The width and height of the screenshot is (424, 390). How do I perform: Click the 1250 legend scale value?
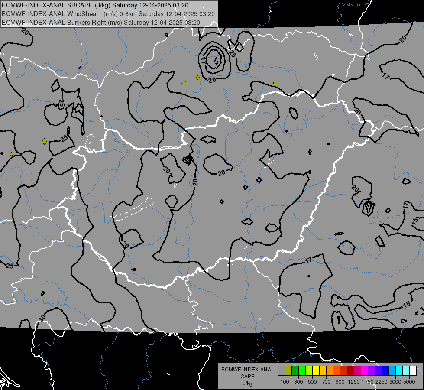coord(354,382)
